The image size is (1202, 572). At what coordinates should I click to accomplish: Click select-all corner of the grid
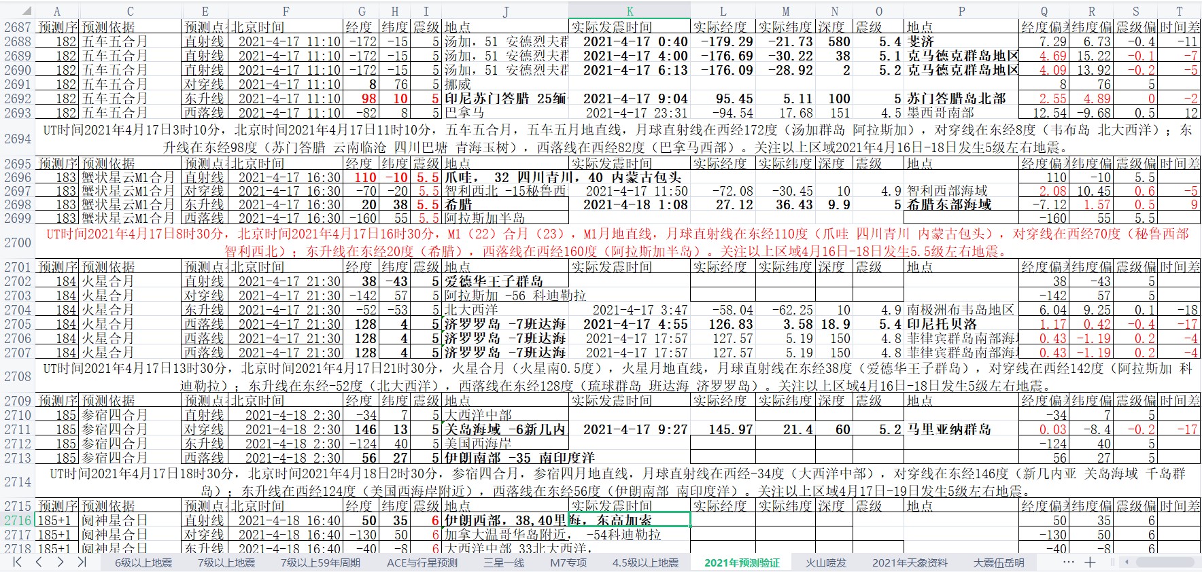coord(17,12)
